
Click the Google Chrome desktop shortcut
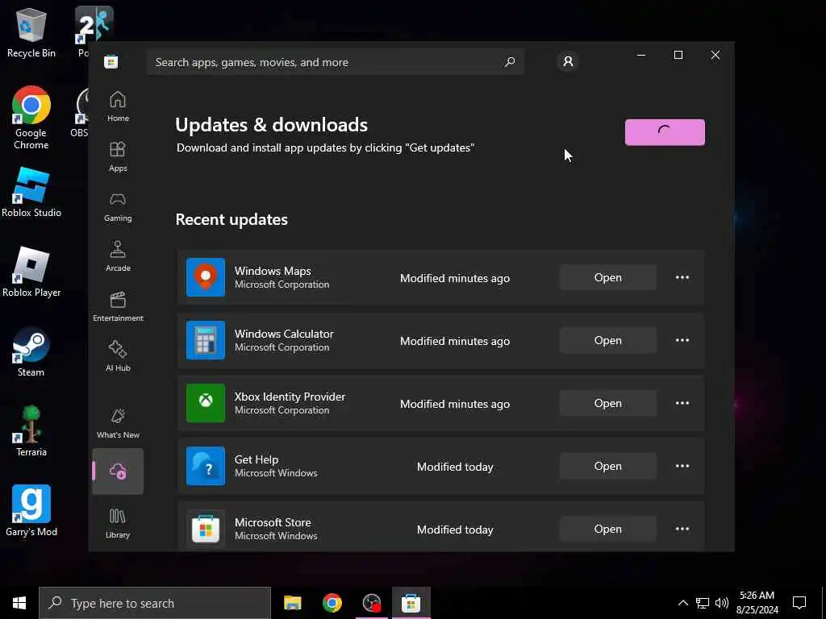point(31,118)
